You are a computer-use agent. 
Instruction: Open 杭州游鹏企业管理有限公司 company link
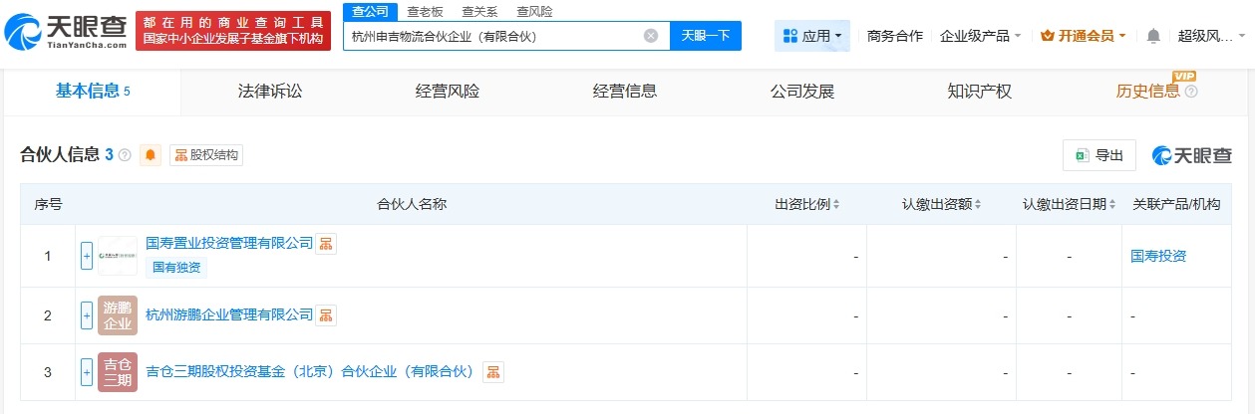click(229, 315)
